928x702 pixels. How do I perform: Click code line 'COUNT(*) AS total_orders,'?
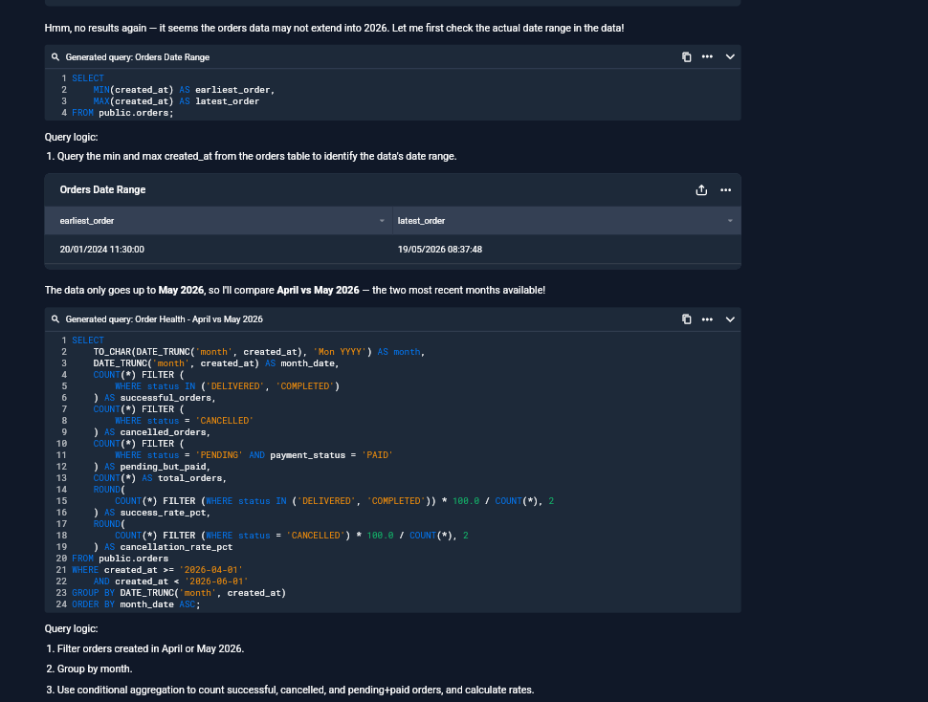160,477
